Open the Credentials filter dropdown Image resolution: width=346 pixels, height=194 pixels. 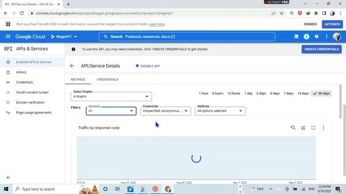[x=165, y=111]
